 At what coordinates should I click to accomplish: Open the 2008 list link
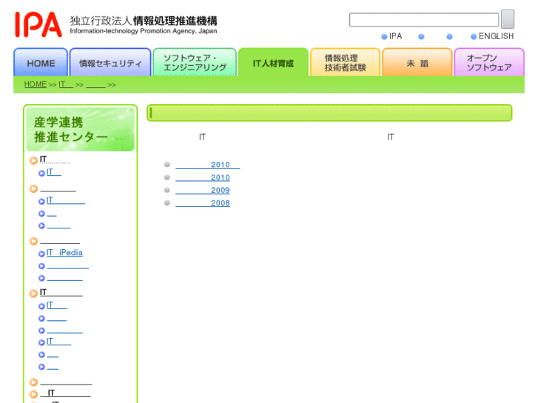203,203
